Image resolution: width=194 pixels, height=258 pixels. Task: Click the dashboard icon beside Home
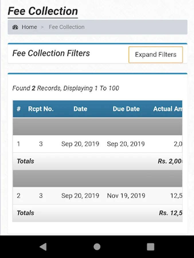click(x=15, y=27)
